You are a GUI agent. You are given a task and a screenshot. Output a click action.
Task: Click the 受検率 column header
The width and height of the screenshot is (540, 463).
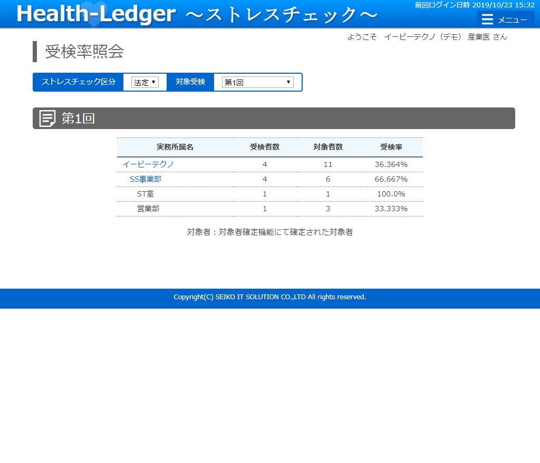(391, 147)
